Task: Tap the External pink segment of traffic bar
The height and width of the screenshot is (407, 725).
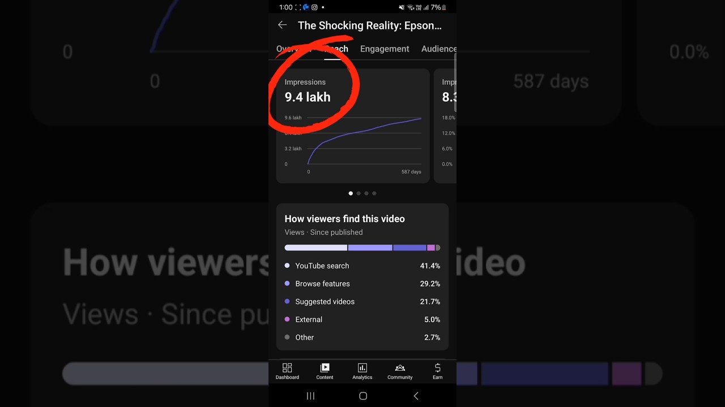Action: pyautogui.click(x=431, y=248)
